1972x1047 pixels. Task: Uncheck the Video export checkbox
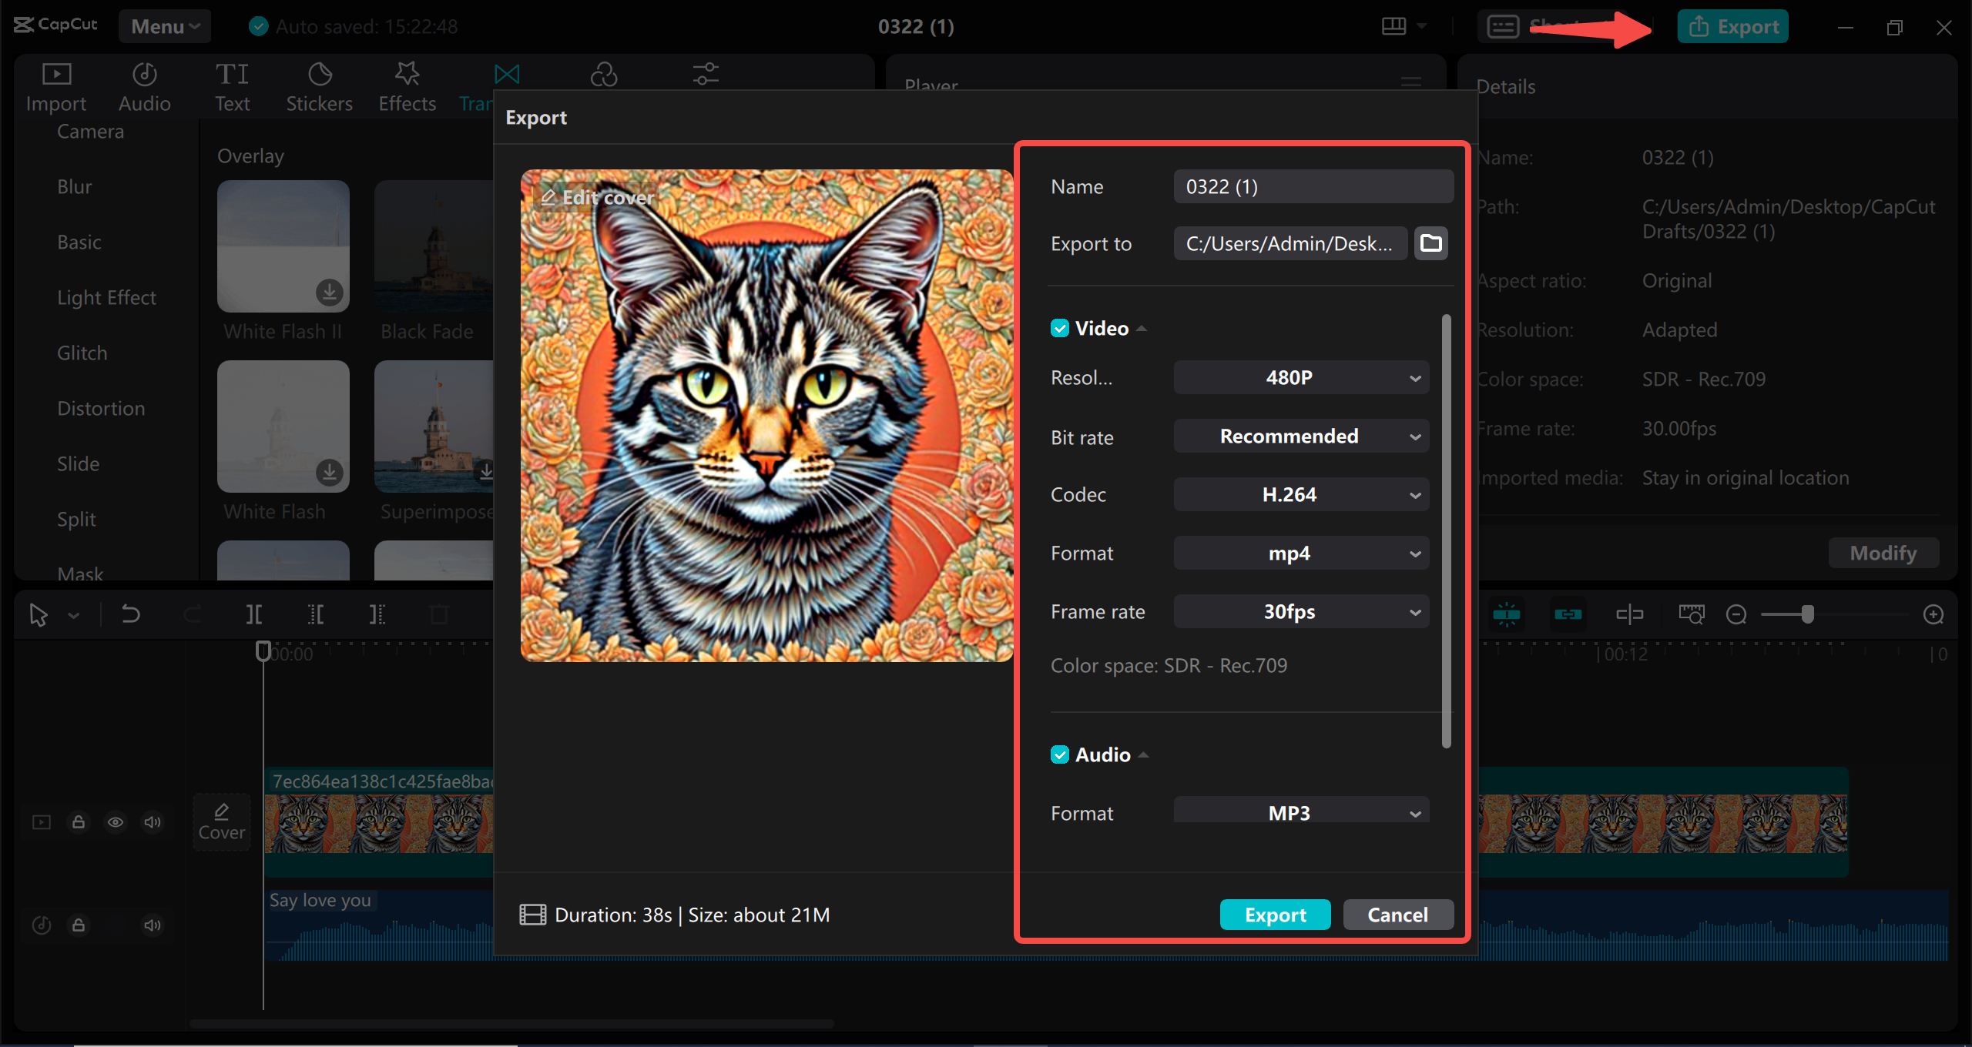[x=1060, y=327]
